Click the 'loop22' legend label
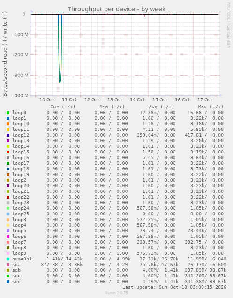The height and width of the screenshot is (298, 233). pyautogui.click(x=21, y=197)
